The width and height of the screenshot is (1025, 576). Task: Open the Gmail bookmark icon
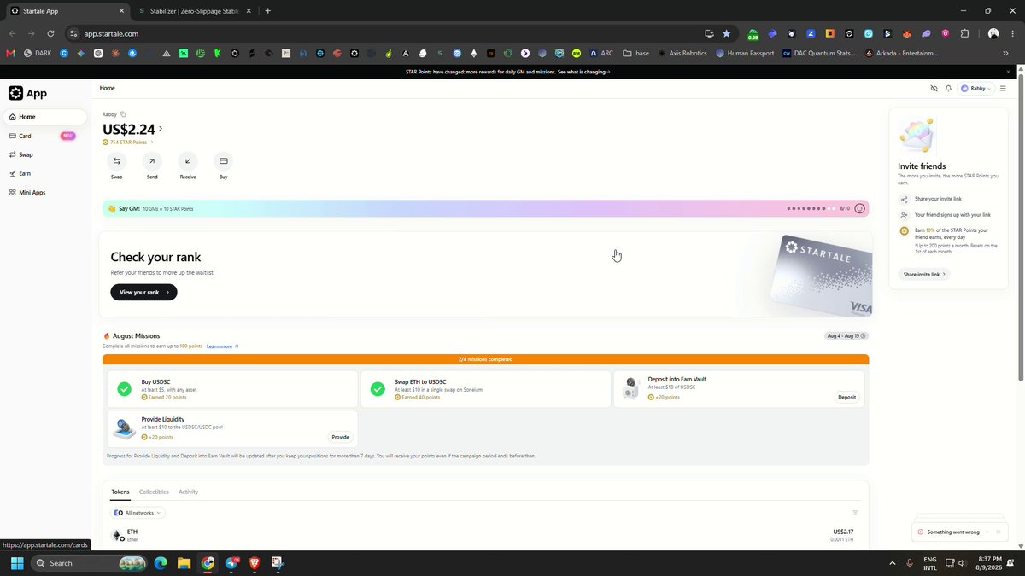[x=10, y=53]
